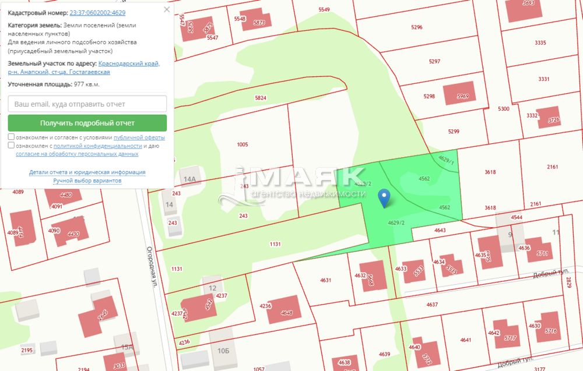Open the публичной оферты link

point(139,137)
